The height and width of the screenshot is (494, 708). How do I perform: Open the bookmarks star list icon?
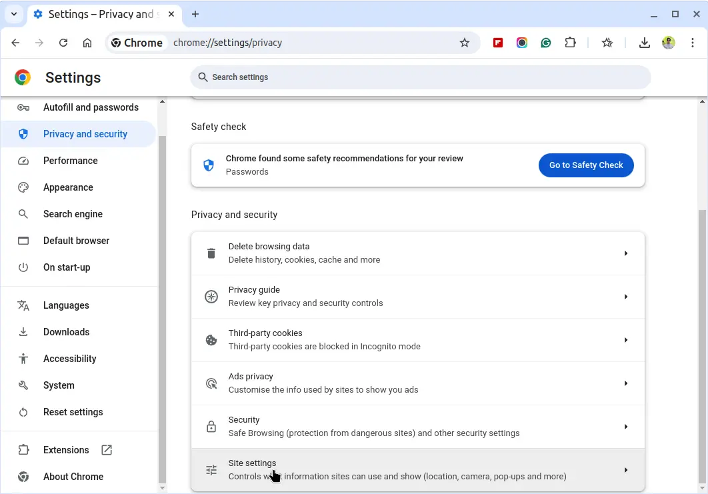click(x=607, y=43)
